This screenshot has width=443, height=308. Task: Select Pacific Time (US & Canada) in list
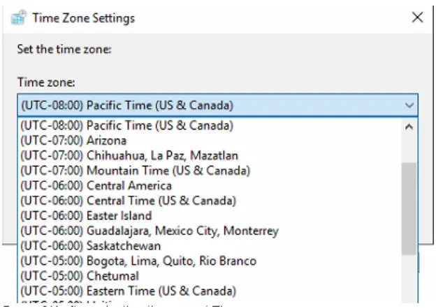(126, 126)
